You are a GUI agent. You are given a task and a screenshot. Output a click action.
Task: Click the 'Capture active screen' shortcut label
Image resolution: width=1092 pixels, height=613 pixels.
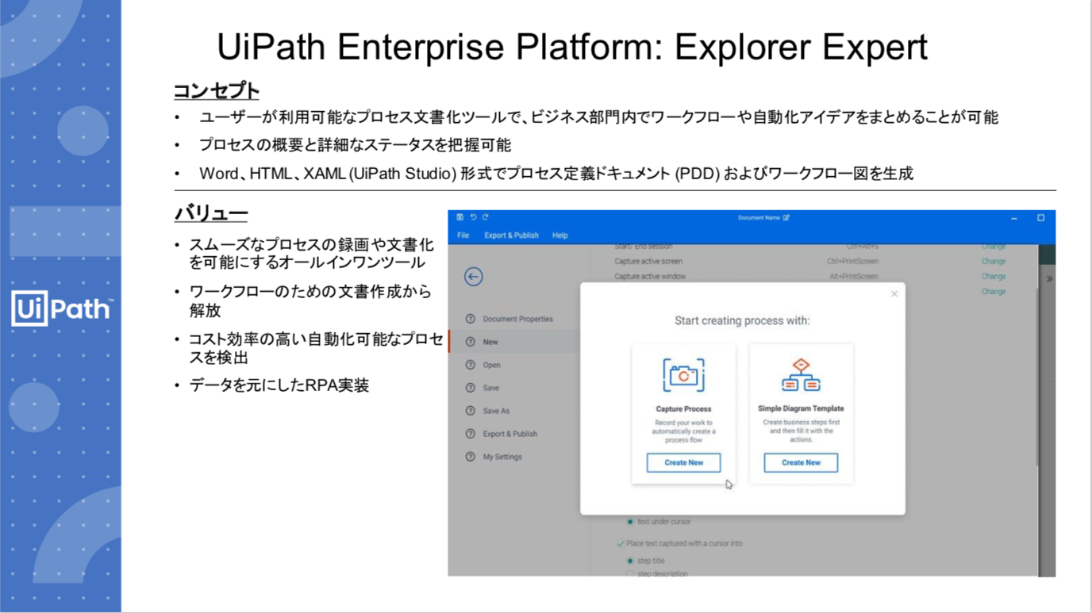click(x=648, y=262)
